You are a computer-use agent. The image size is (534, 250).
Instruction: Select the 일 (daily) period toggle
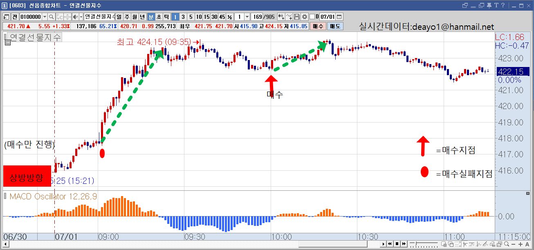[119, 17]
